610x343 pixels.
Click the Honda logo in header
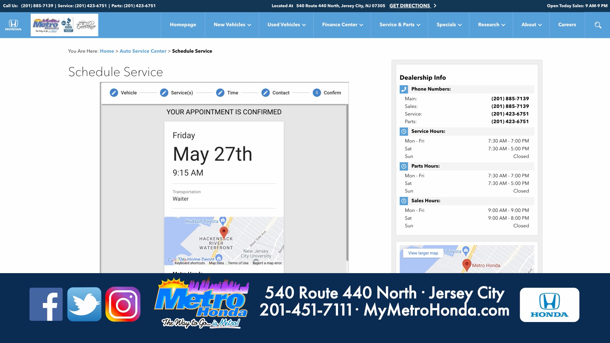click(x=13, y=25)
